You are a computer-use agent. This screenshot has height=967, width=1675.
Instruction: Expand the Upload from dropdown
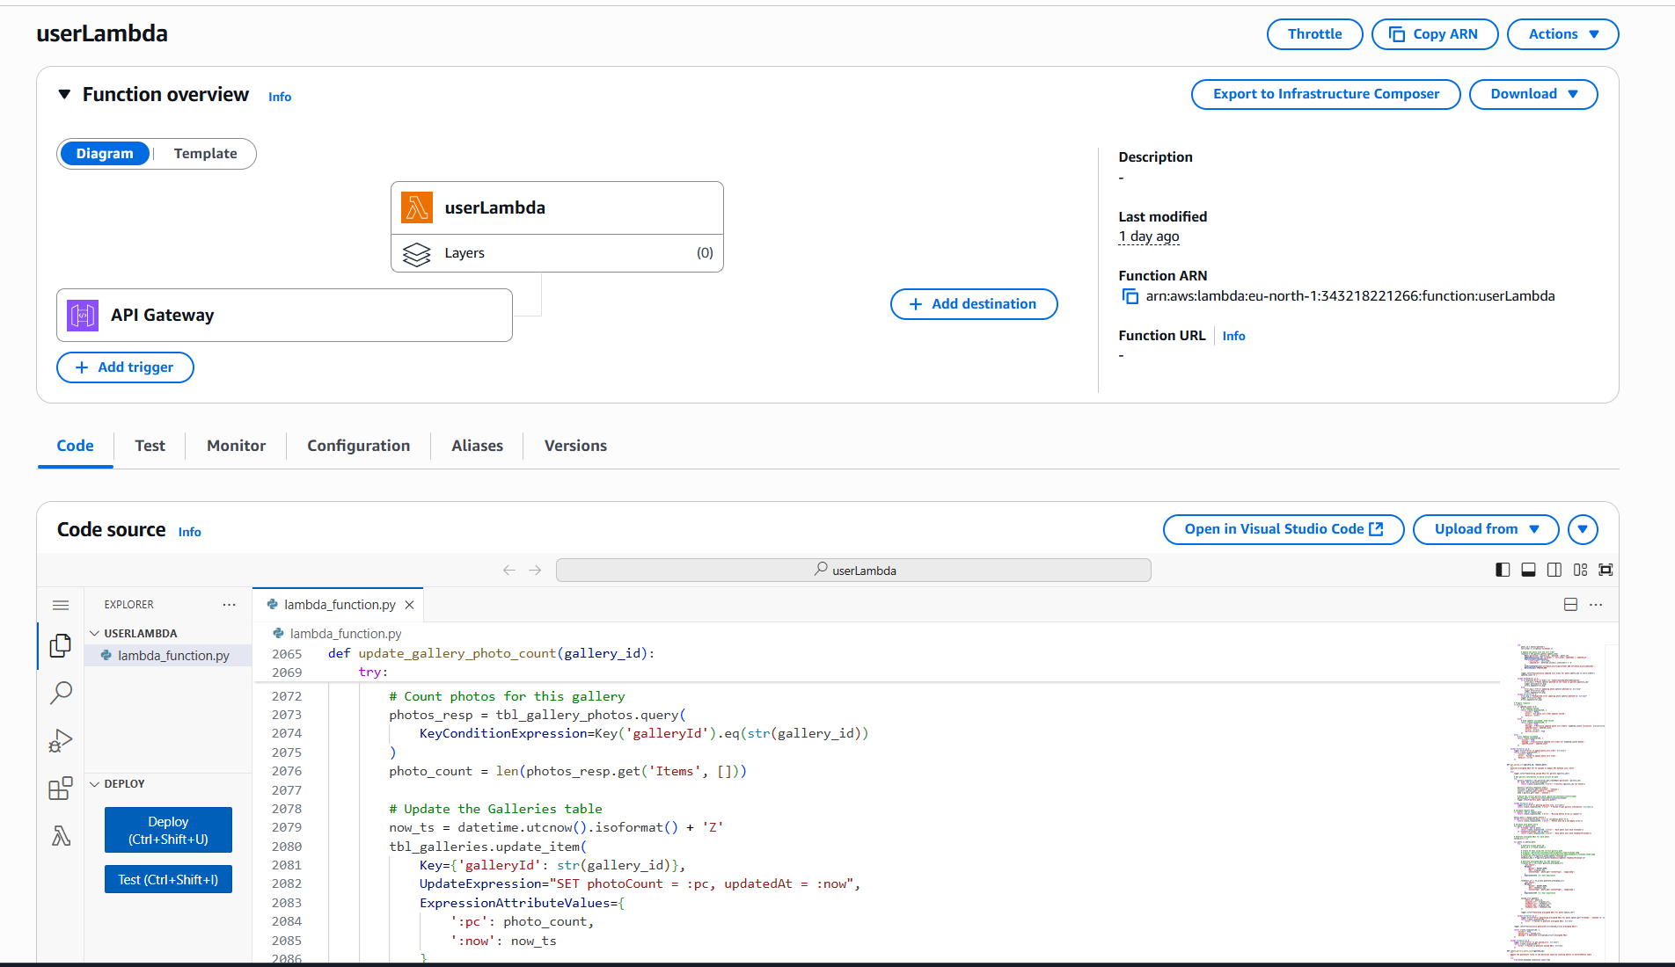click(1485, 529)
